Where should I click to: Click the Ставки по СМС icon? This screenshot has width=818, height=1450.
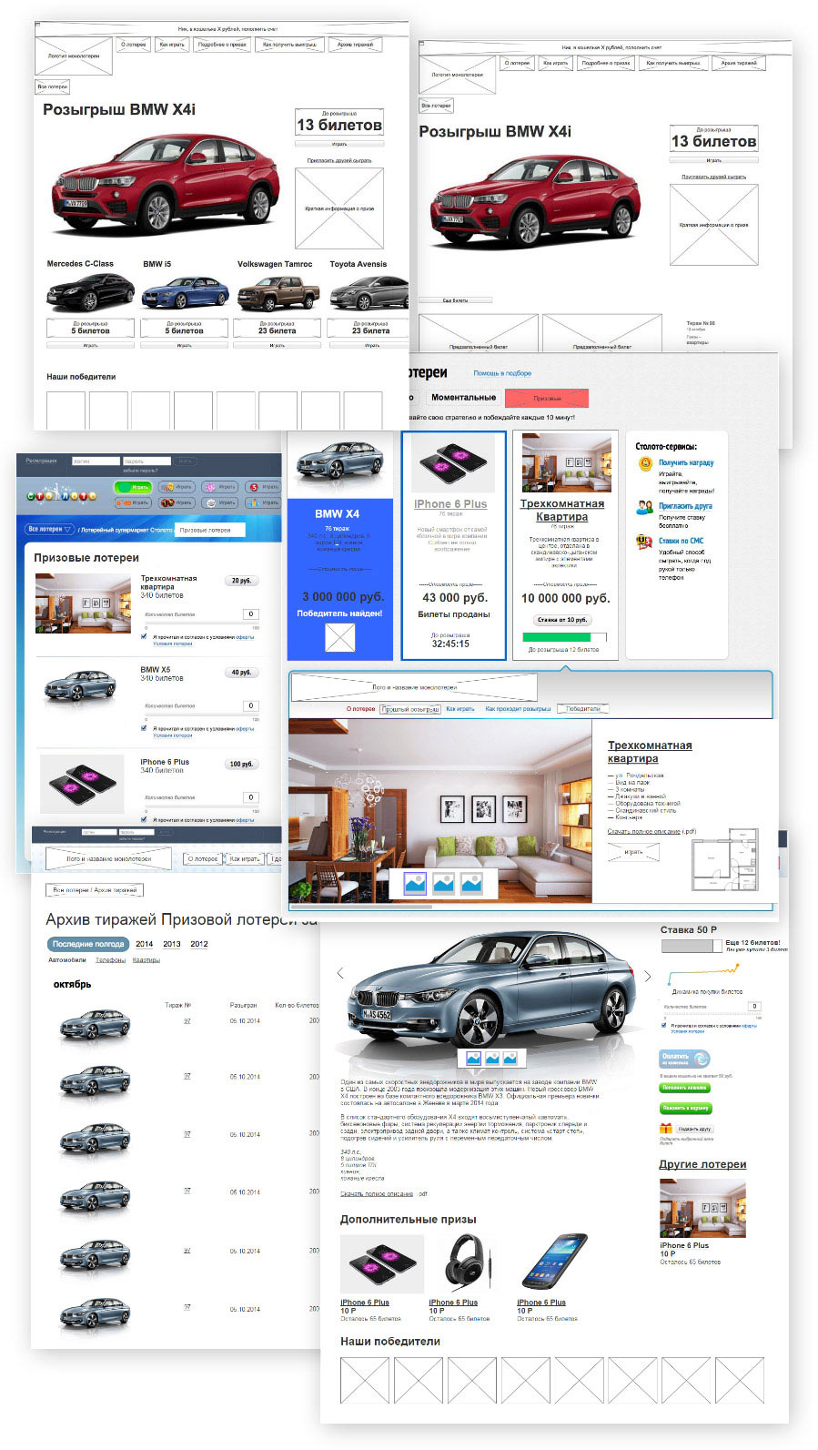coord(645,542)
